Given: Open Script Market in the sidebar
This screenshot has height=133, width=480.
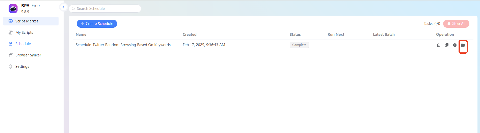Looking at the screenshot, I should pos(27,21).
